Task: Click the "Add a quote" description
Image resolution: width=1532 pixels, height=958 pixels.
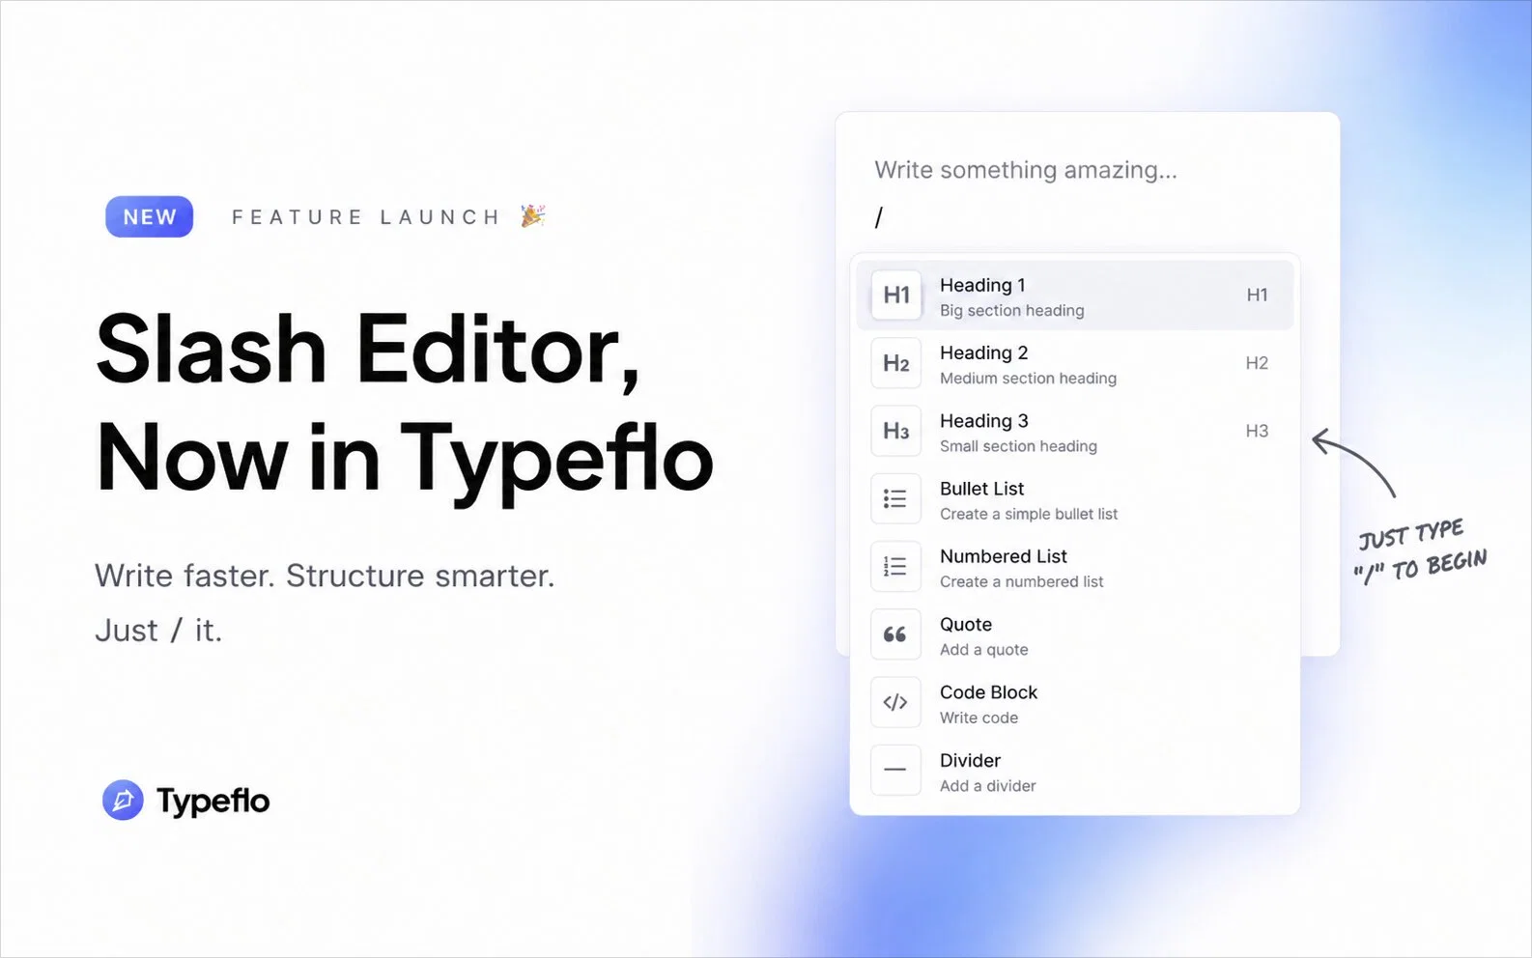Action: 983,650
